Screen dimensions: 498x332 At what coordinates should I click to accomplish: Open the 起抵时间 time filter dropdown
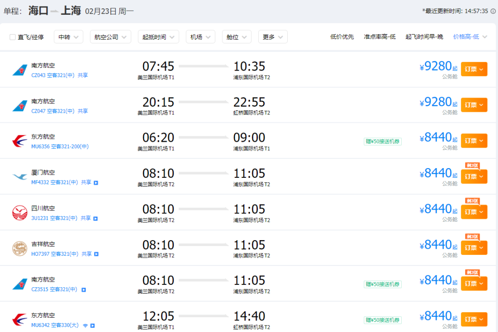(x=158, y=37)
